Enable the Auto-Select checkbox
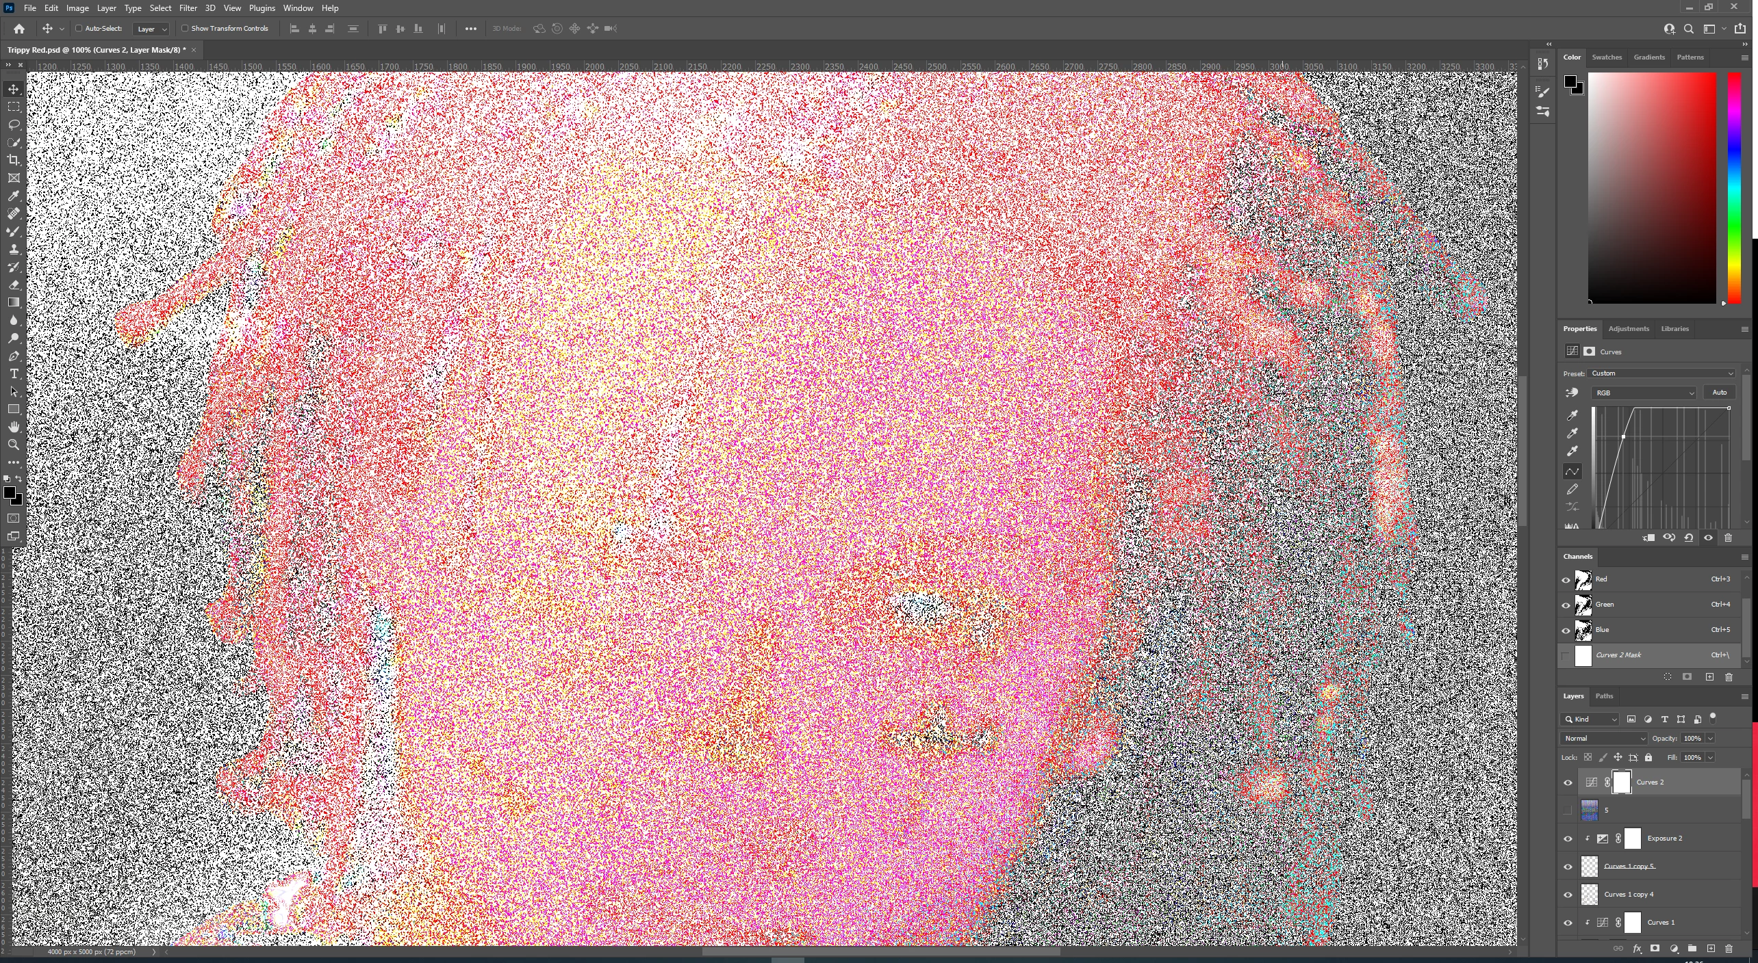This screenshot has height=963, width=1758. pos(79,29)
